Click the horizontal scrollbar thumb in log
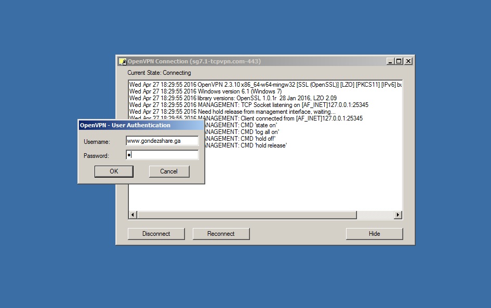This screenshot has width=491, height=308. 247,215
